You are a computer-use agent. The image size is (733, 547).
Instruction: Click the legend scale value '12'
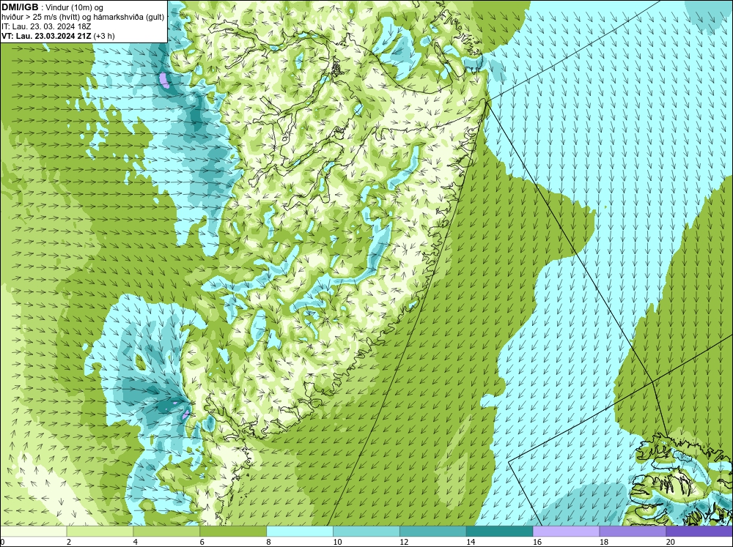click(405, 542)
